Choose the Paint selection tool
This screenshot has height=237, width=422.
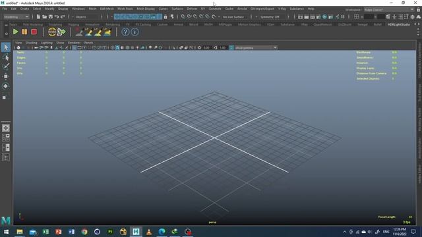click(6, 66)
